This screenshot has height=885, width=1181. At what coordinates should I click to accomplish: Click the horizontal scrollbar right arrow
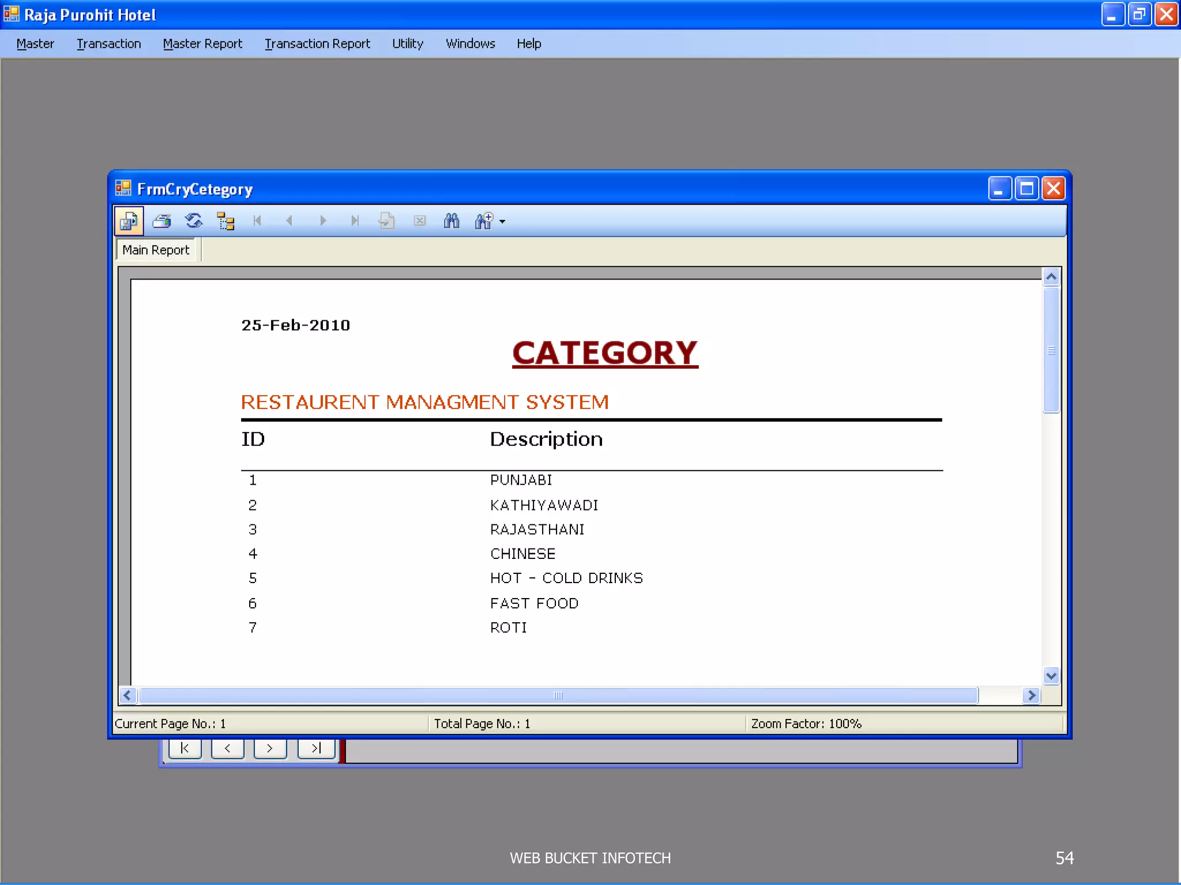pos(1031,695)
